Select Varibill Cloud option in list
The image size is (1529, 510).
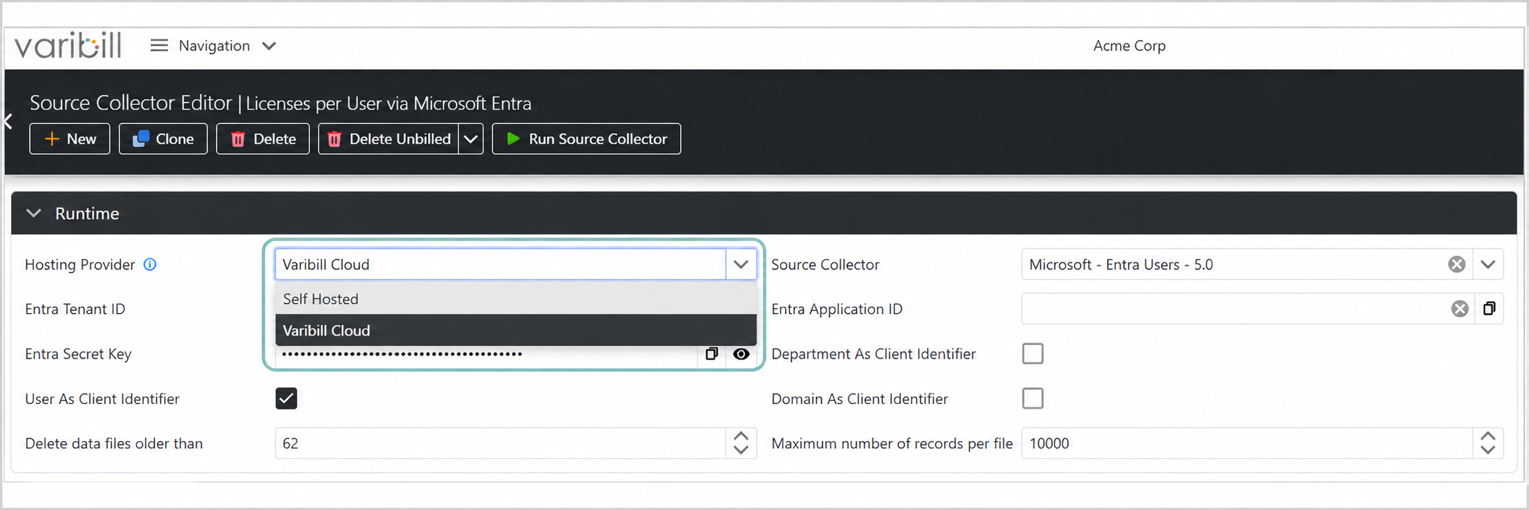pos(516,330)
